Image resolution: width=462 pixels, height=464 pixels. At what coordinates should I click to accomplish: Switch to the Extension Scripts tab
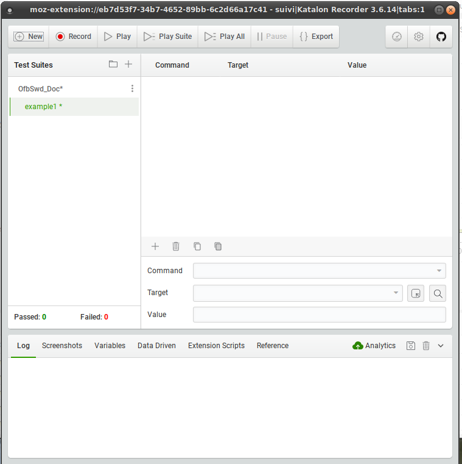pyautogui.click(x=216, y=346)
